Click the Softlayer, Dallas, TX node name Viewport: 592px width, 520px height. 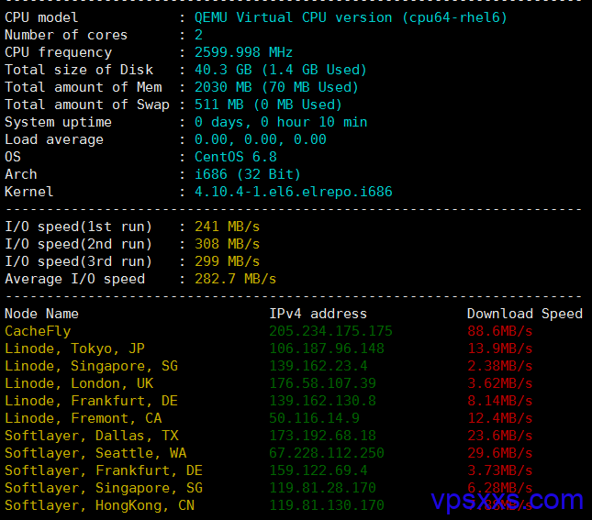click(x=92, y=436)
